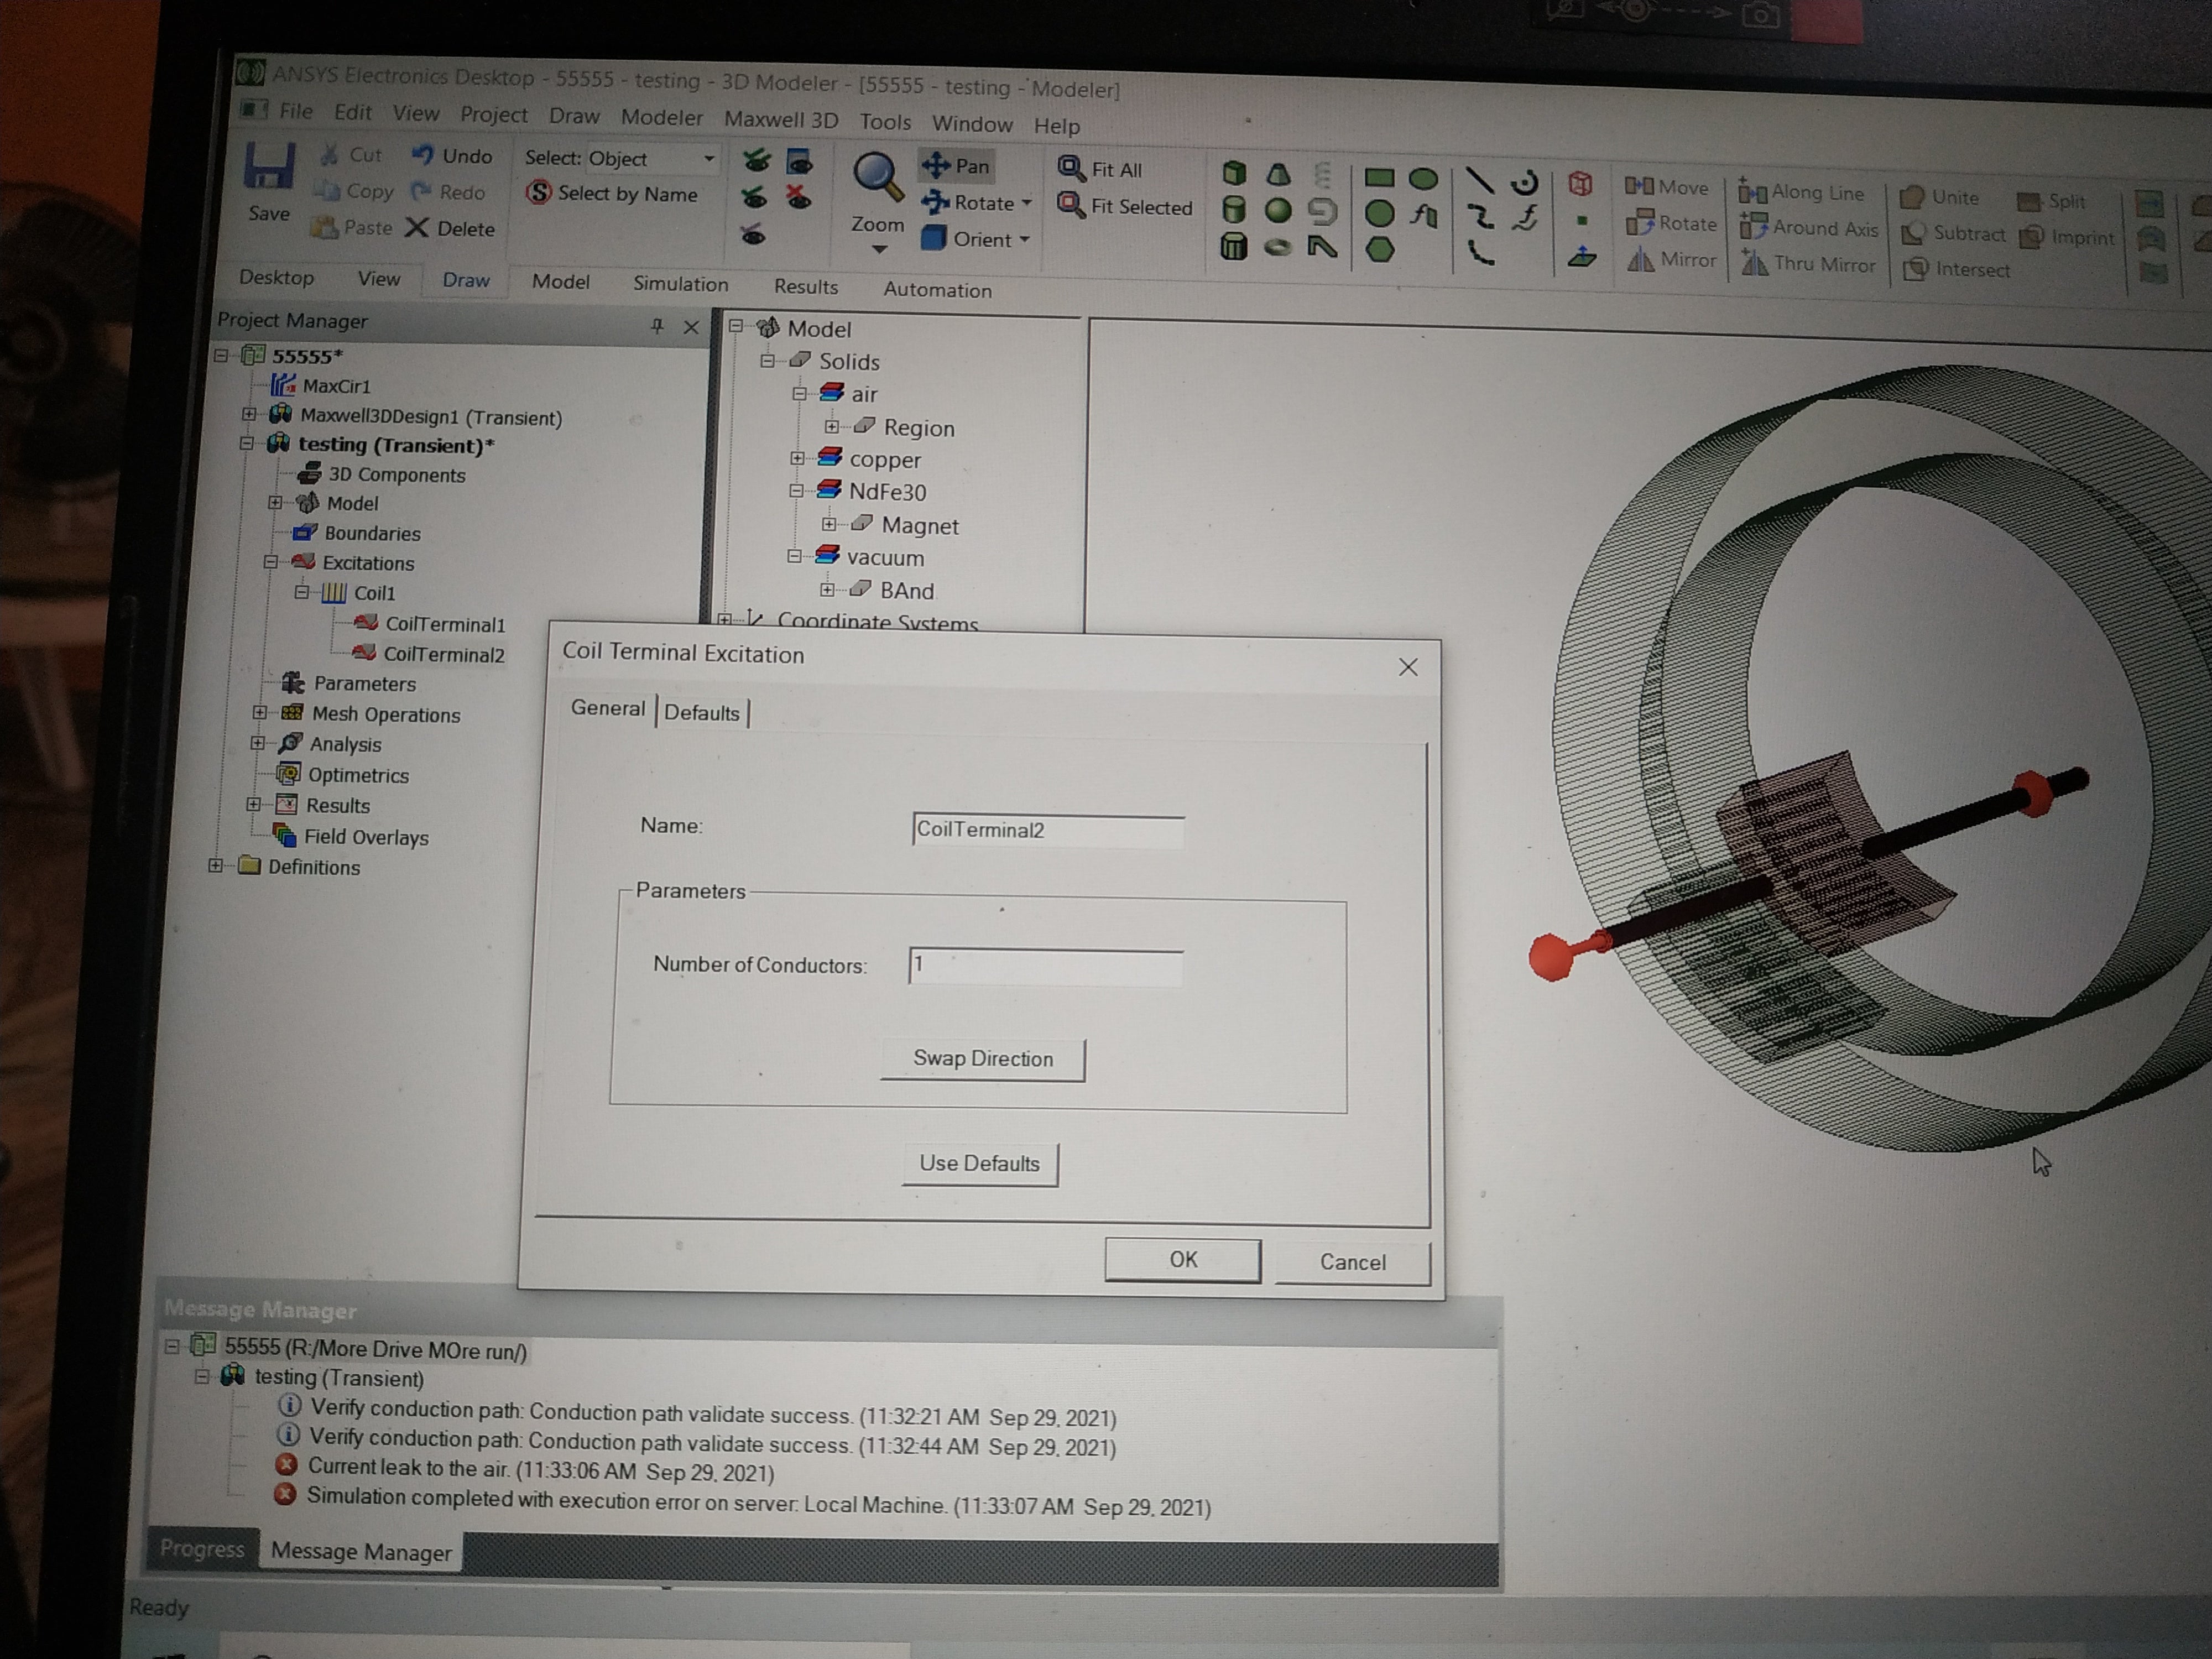Image resolution: width=2212 pixels, height=1659 pixels.
Task: Click OK in Coil Terminal Excitation
Action: (x=1183, y=1260)
